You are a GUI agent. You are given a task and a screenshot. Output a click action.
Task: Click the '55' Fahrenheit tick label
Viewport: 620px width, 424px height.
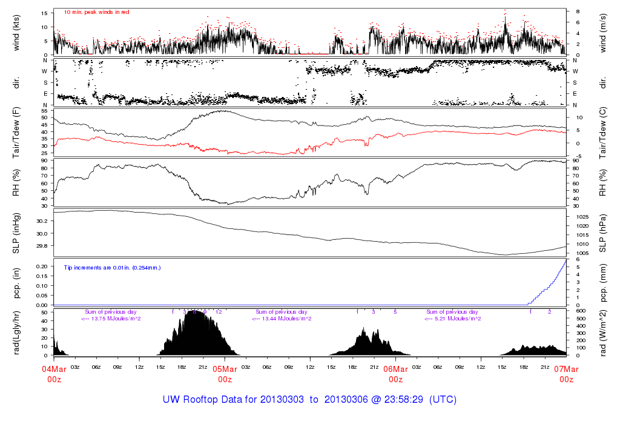coord(44,111)
